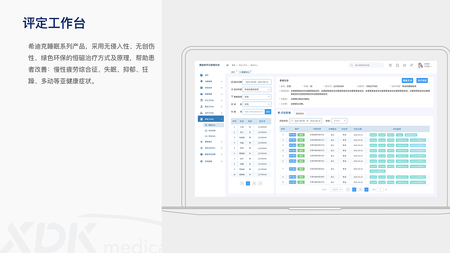Click the 医生工作台 sidebar icon
Image resolution: width=450 pixels, height=253 pixels.
coord(201,106)
